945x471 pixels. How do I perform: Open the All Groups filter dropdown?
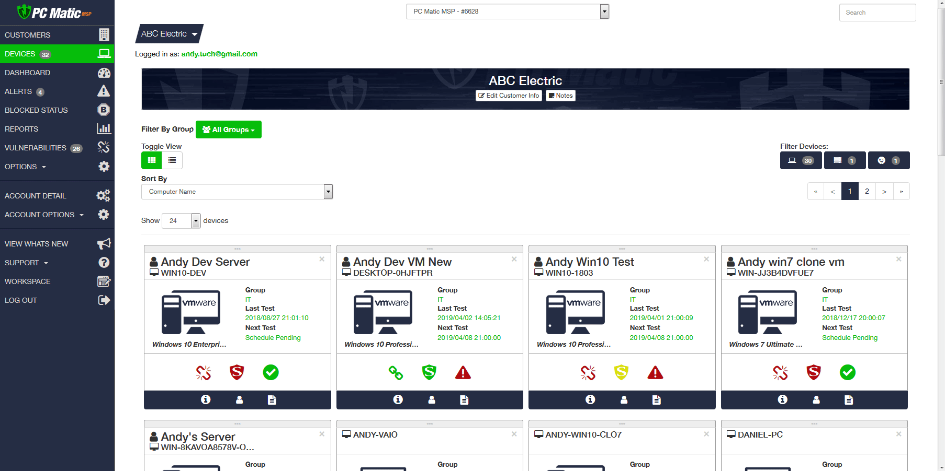pyautogui.click(x=229, y=129)
